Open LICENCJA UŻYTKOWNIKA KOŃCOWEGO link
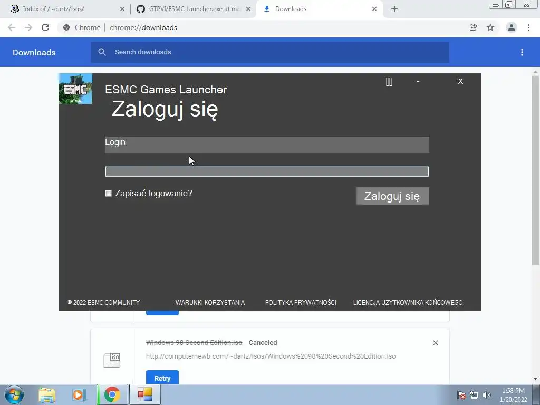540x405 pixels. click(x=408, y=302)
